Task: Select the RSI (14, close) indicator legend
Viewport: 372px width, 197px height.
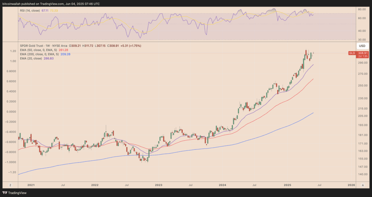Action: click(x=30, y=11)
